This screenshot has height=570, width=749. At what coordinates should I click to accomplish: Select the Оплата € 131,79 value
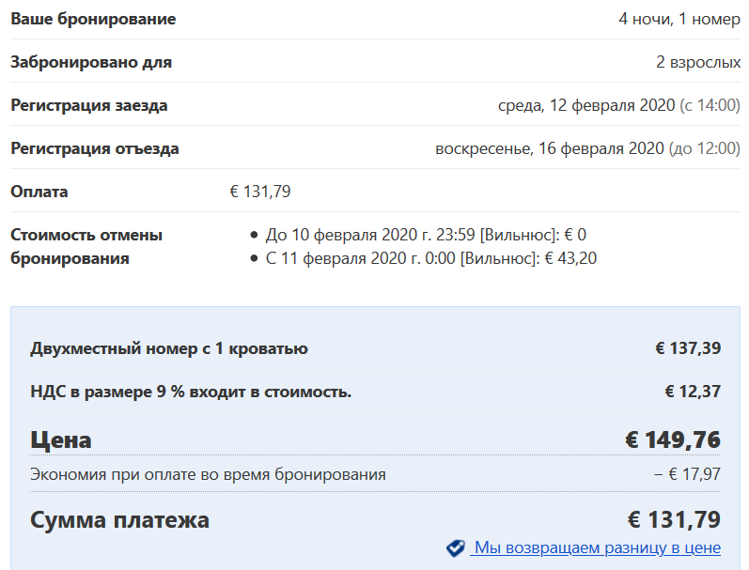click(x=260, y=192)
